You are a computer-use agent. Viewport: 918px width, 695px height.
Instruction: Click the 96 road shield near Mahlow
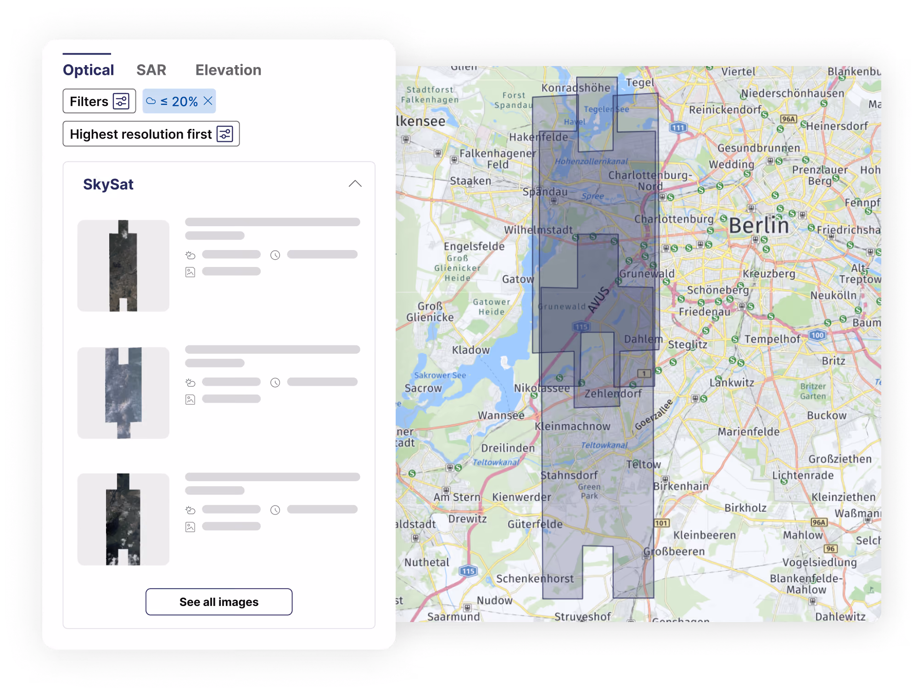(x=830, y=549)
